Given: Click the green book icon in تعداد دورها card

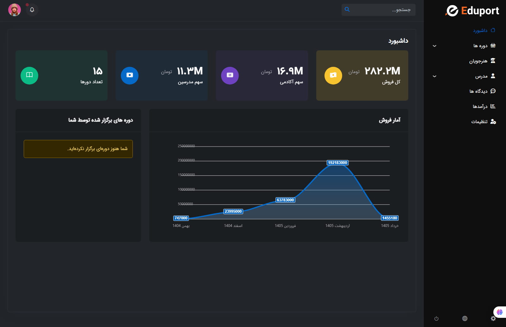Looking at the screenshot, I should click(x=29, y=76).
